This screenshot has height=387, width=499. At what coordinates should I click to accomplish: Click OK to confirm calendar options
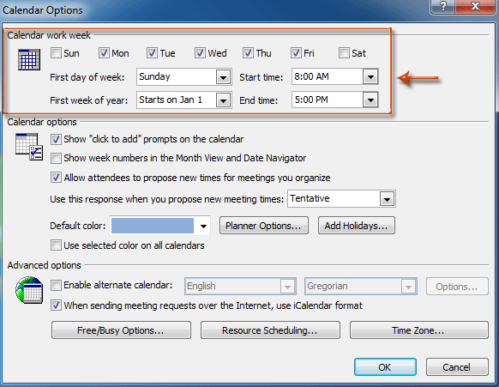tap(385, 367)
